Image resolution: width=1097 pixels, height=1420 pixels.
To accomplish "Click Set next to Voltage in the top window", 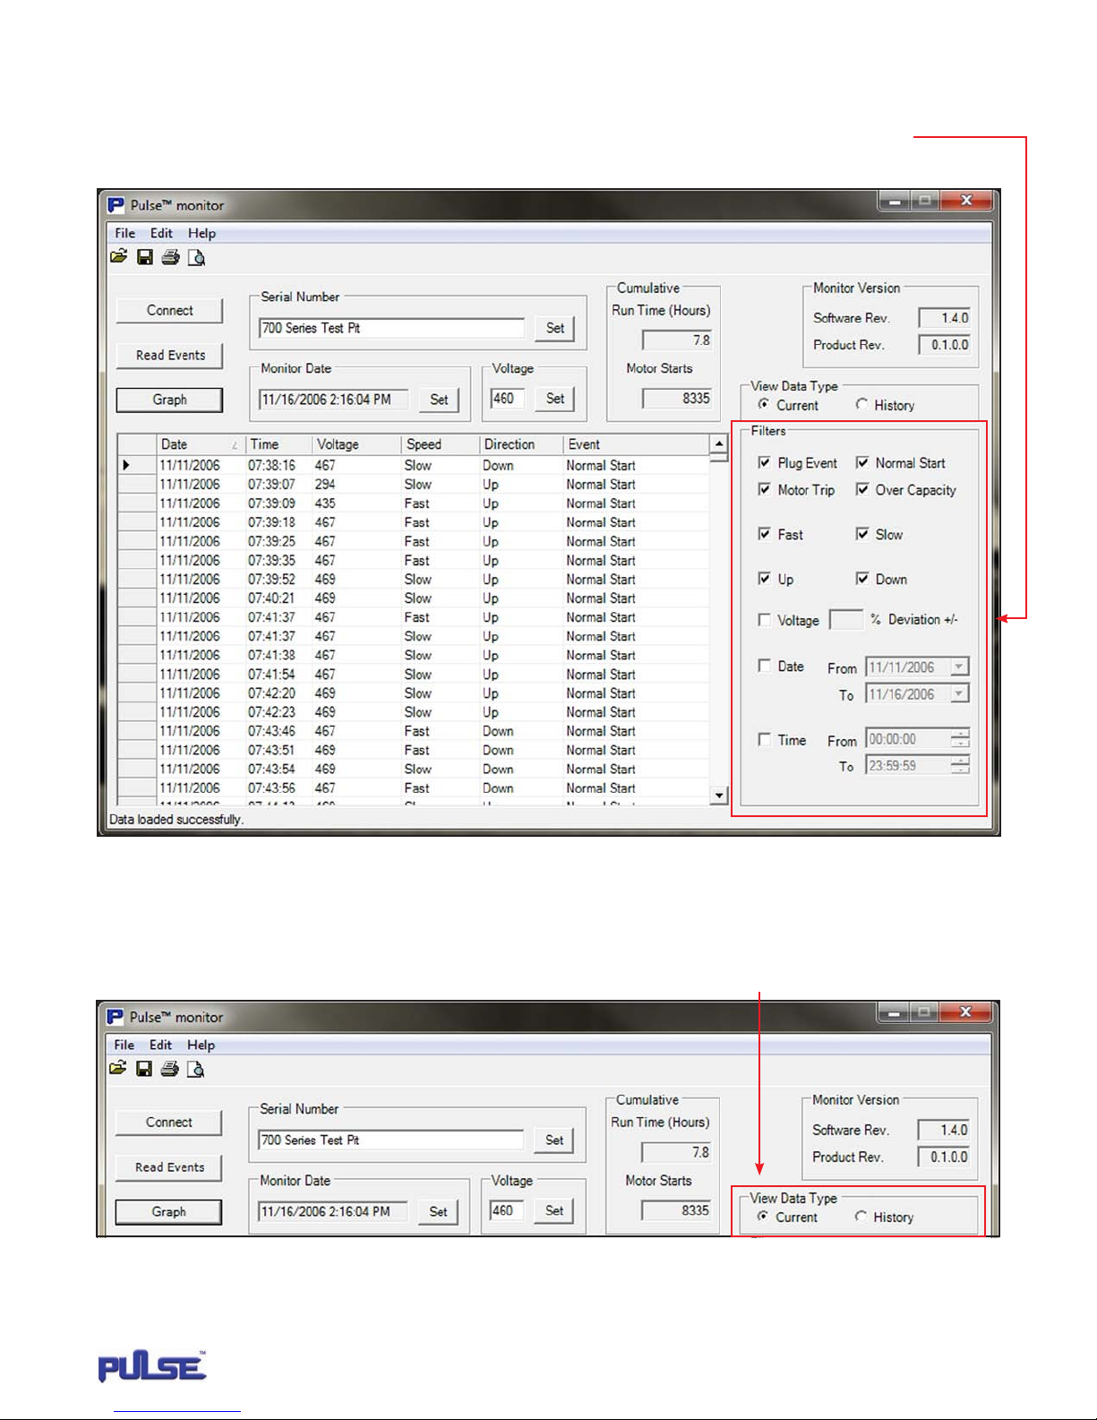I will coord(555,399).
